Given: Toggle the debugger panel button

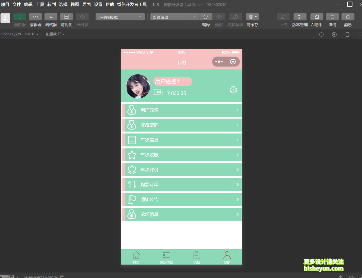Looking at the screenshot, I should (x=51, y=17).
